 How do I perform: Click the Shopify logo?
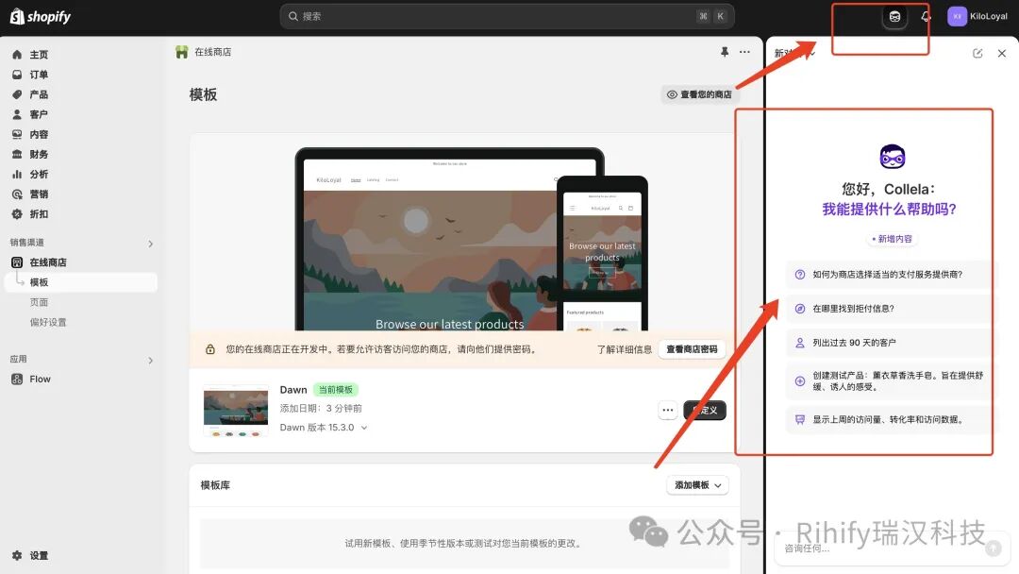point(41,16)
